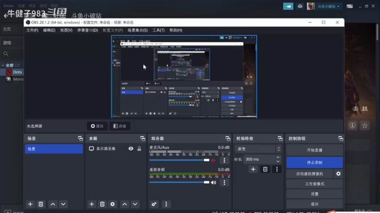Decrease transition duration with down arrow
The width and height of the screenshot is (380, 213).
point(278,161)
